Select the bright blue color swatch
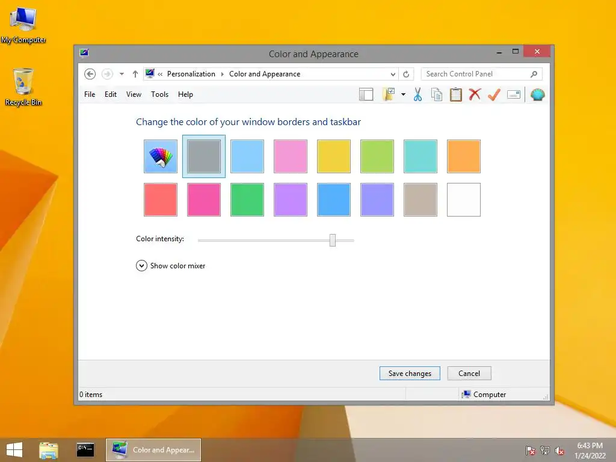Screen dimensions: 616x462 coord(333,200)
